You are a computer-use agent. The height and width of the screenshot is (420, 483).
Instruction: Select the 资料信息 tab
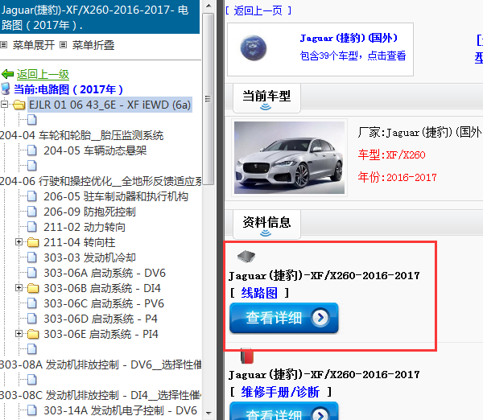[x=266, y=224]
